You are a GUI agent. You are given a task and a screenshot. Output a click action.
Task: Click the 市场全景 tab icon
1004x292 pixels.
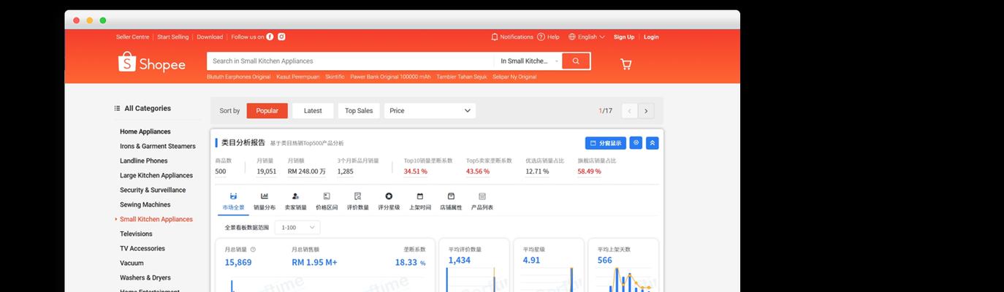(x=233, y=196)
